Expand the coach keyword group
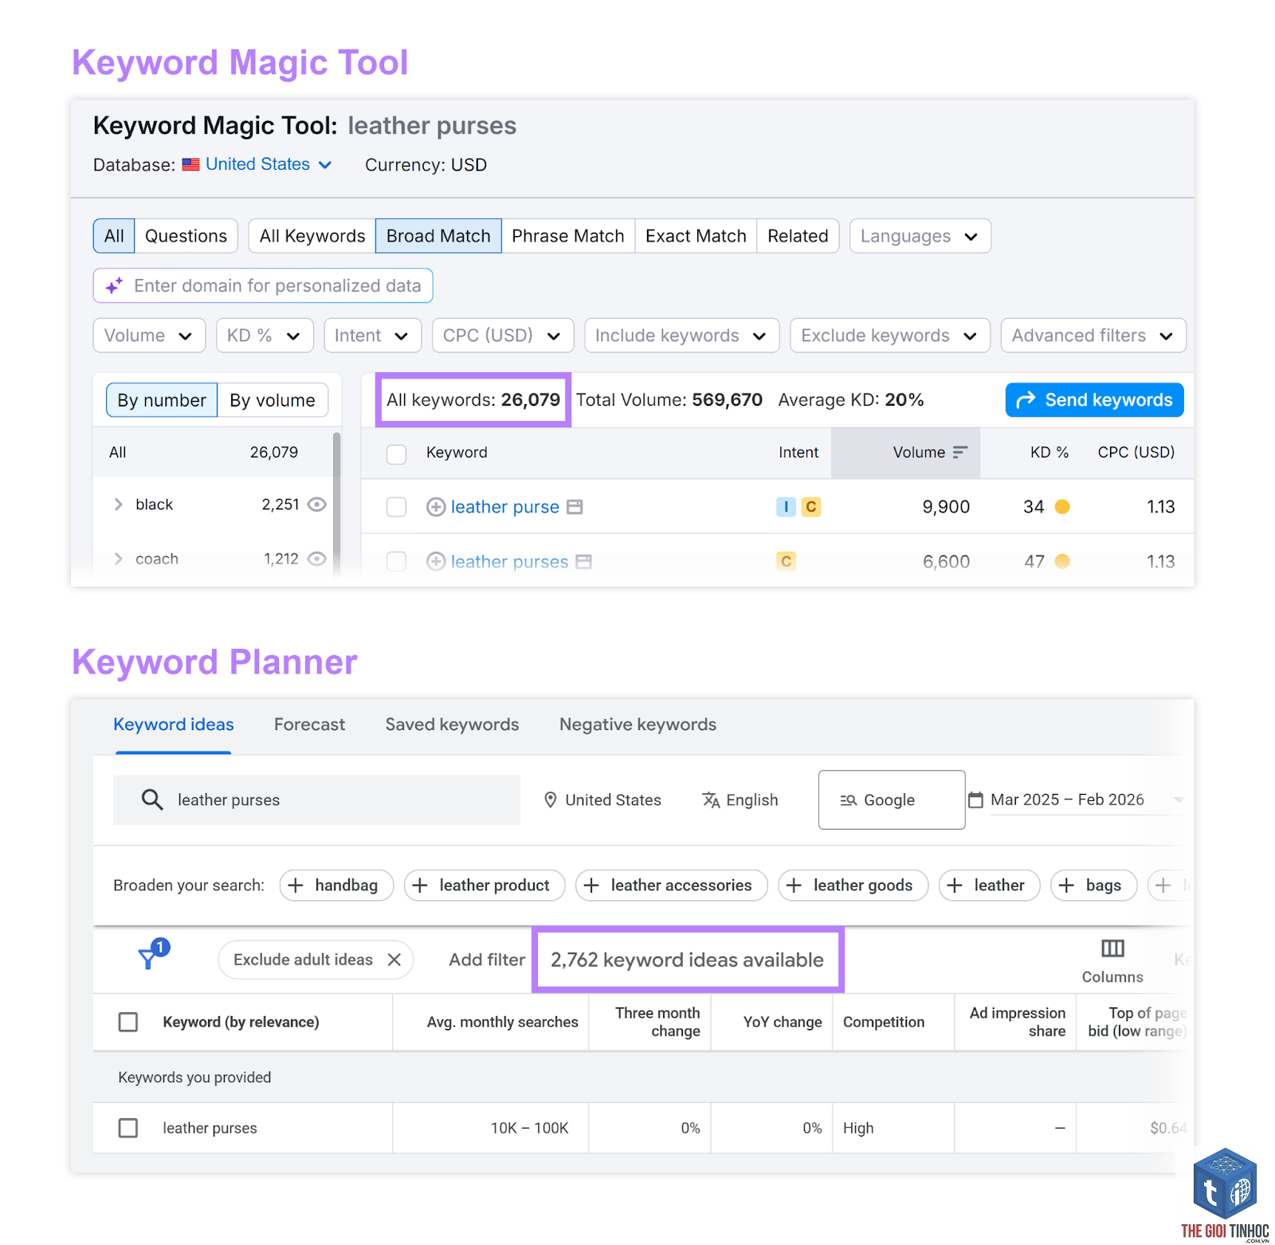Viewport: 1275px width, 1245px height. point(119,559)
